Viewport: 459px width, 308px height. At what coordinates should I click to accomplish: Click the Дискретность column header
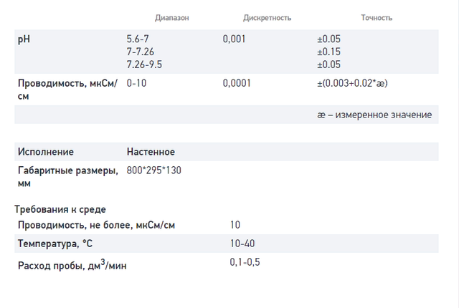(267, 18)
